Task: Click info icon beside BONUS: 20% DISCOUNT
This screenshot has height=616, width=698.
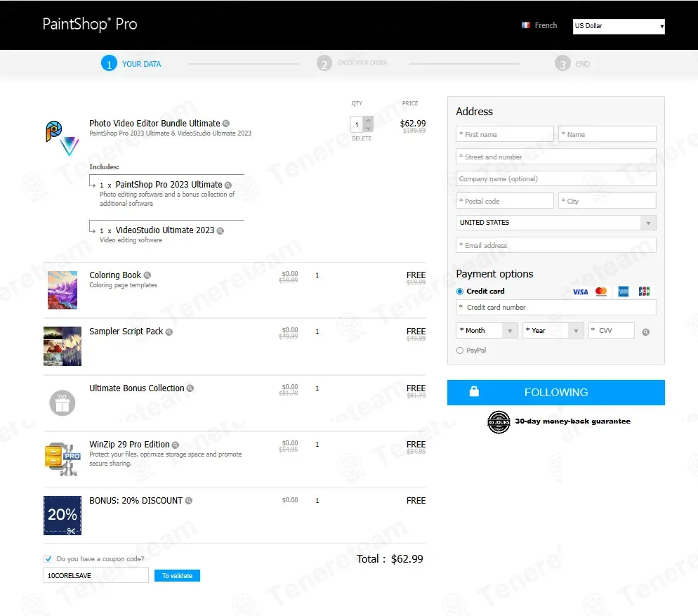Action: pyautogui.click(x=189, y=501)
